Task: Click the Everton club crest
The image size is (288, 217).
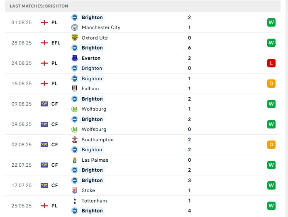Action: pyautogui.click(x=75, y=58)
